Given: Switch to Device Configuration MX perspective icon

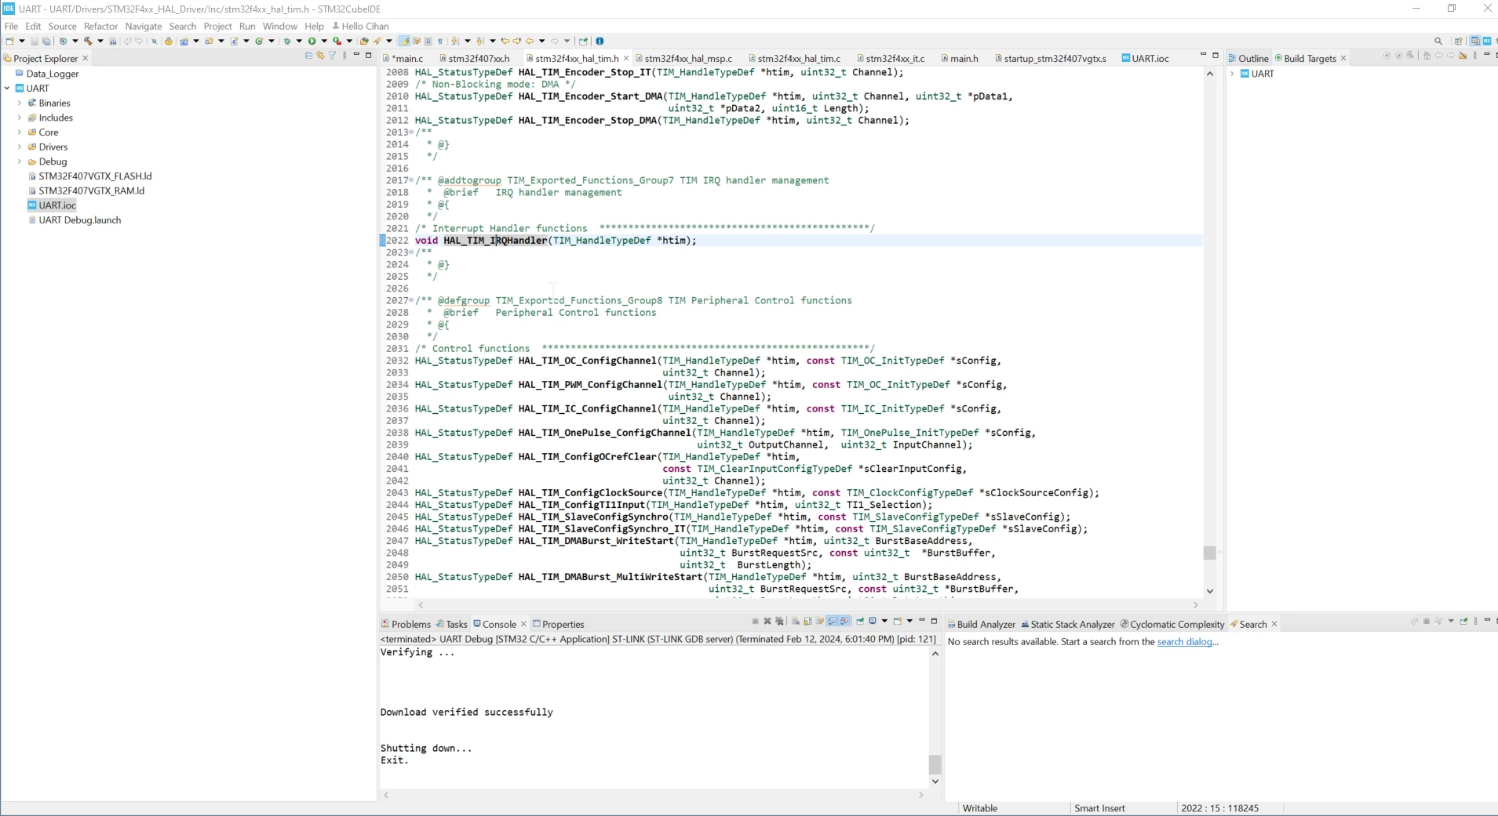Looking at the screenshot, I should pos(1487,41).
